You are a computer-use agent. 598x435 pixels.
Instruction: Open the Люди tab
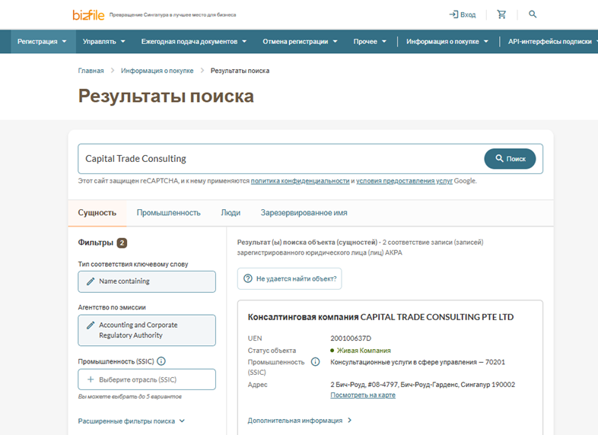[x=231, y=213]
